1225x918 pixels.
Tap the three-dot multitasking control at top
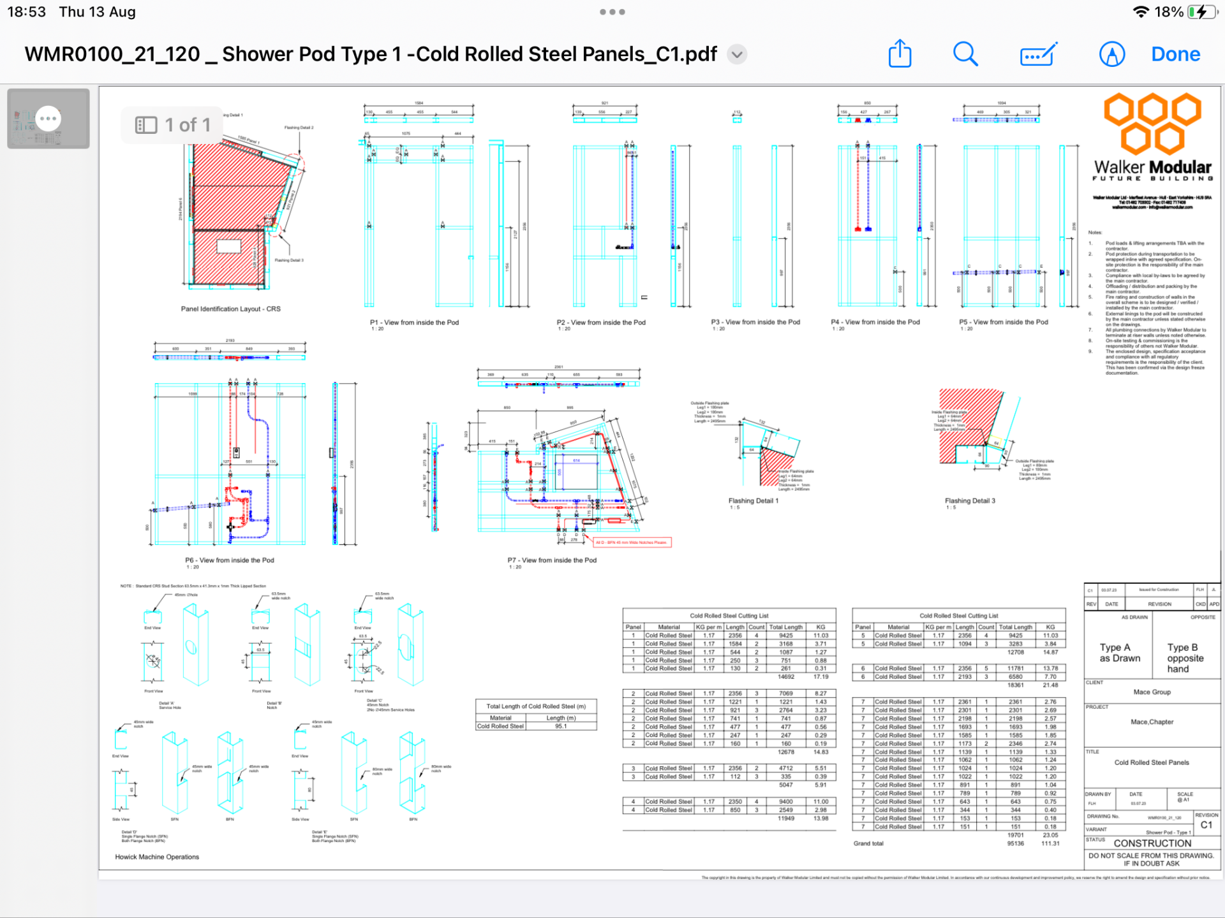coord(612,11)
